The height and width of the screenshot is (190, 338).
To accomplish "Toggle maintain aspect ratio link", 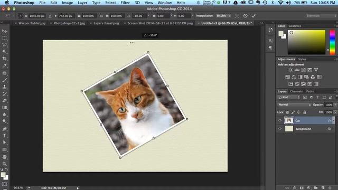I will [x=101, y=16].
